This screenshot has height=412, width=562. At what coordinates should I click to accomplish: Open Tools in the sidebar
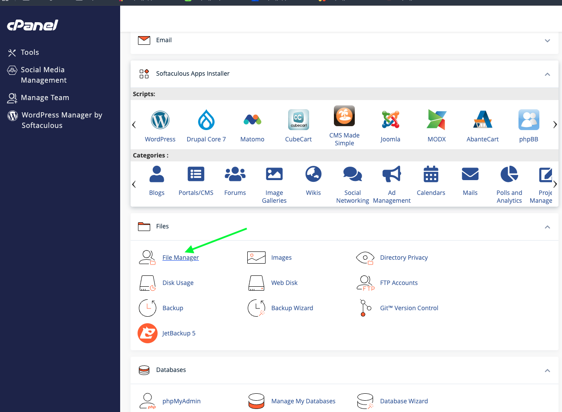(x=30, y=53)
